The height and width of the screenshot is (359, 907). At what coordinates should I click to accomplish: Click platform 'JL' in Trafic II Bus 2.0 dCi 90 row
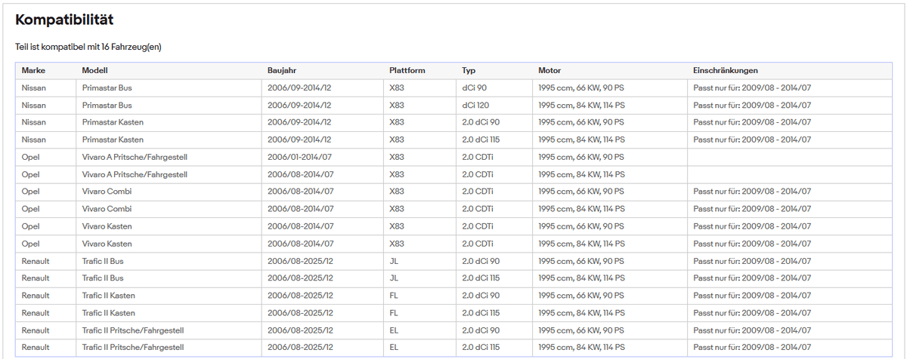click(x=393, y=261)
